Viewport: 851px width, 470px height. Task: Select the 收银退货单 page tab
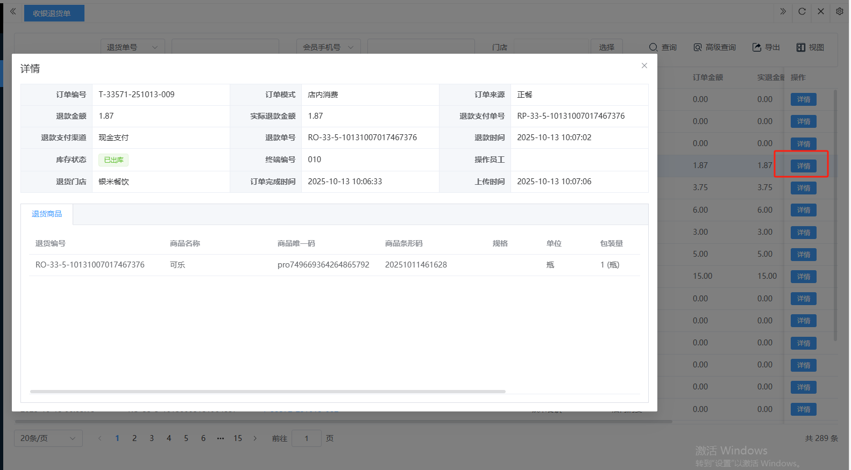point(54,13)
